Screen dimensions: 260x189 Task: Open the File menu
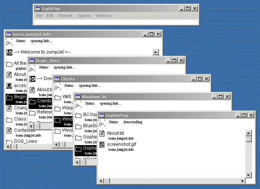click(39, 16)
